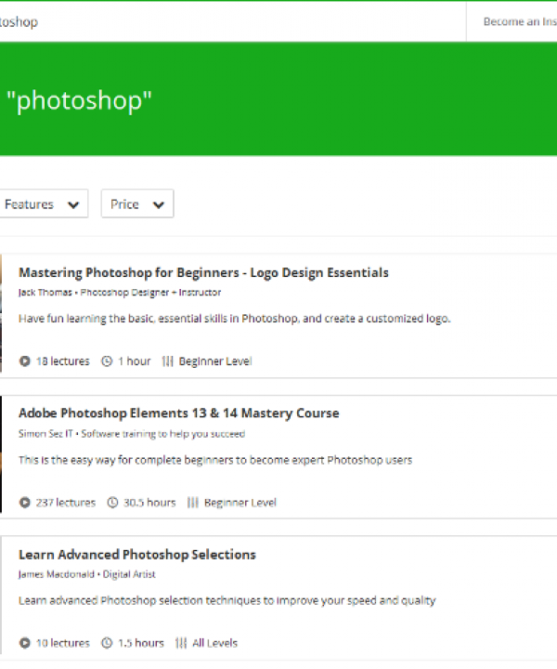Click the play icon beside 10 lectures
557x669 pixels.
click(25, 643)
